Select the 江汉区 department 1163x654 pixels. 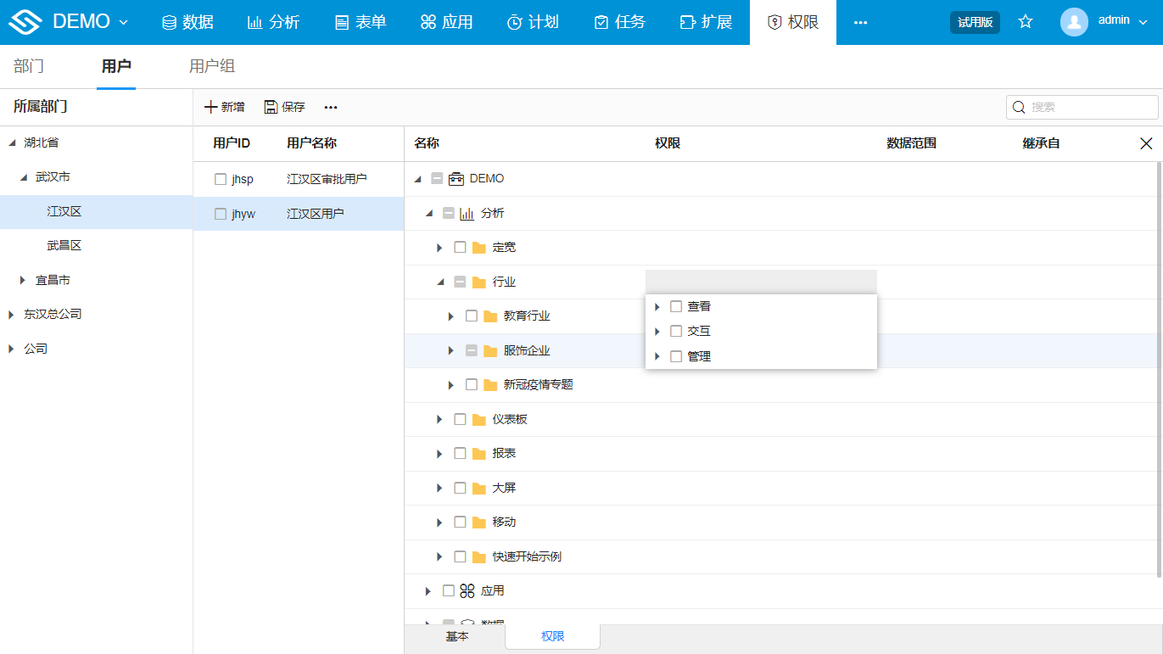[64, 211]
